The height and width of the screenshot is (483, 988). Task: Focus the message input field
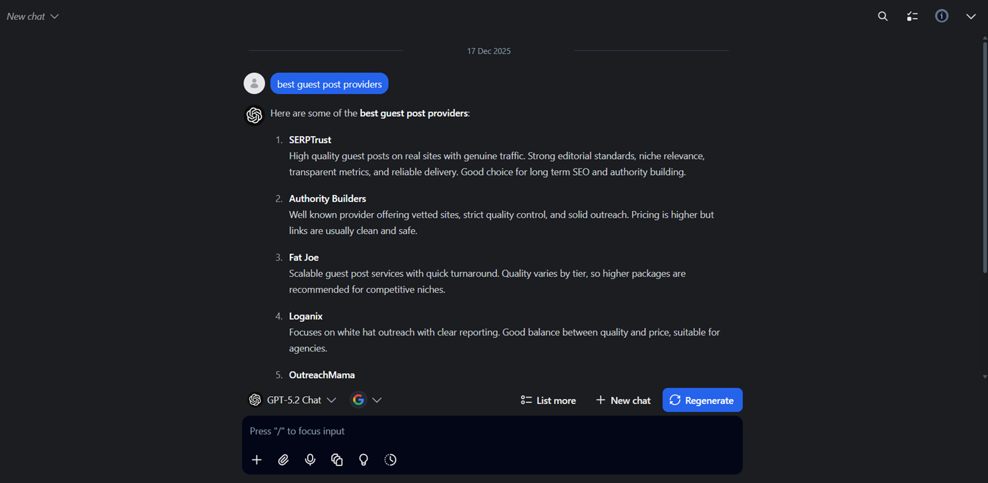[492, 432]
